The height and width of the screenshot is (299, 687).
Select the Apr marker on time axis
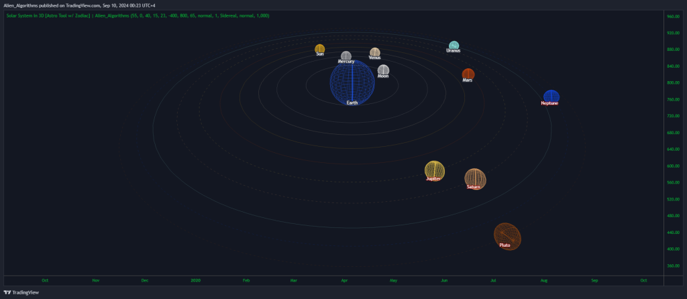click(x=345, y=280)
